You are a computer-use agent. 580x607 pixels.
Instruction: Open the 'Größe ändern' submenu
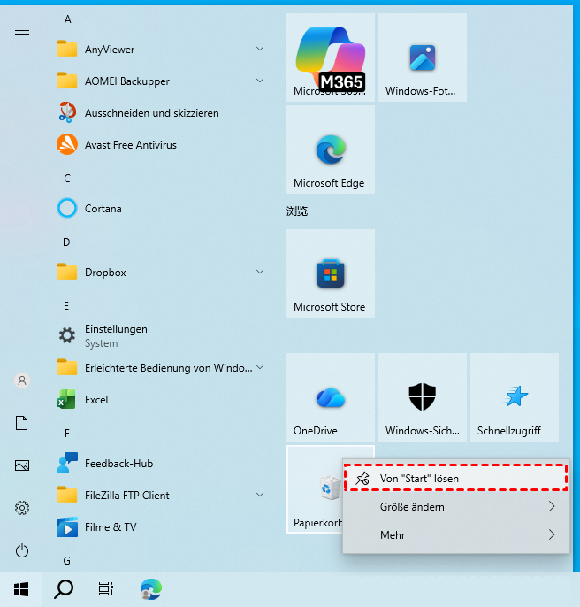[456, 507]
